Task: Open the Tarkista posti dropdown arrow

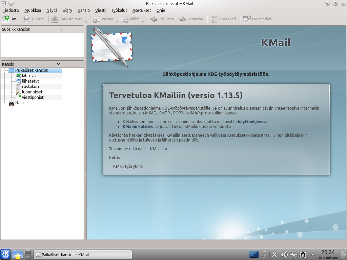Action: (x=86, y=21)
